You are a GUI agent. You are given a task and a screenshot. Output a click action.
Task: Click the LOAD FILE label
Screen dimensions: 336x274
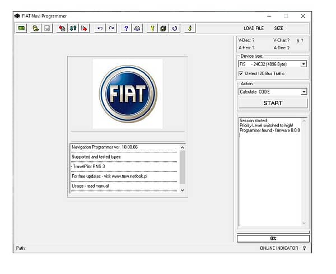pyautogui.click(x=254, y=29)
